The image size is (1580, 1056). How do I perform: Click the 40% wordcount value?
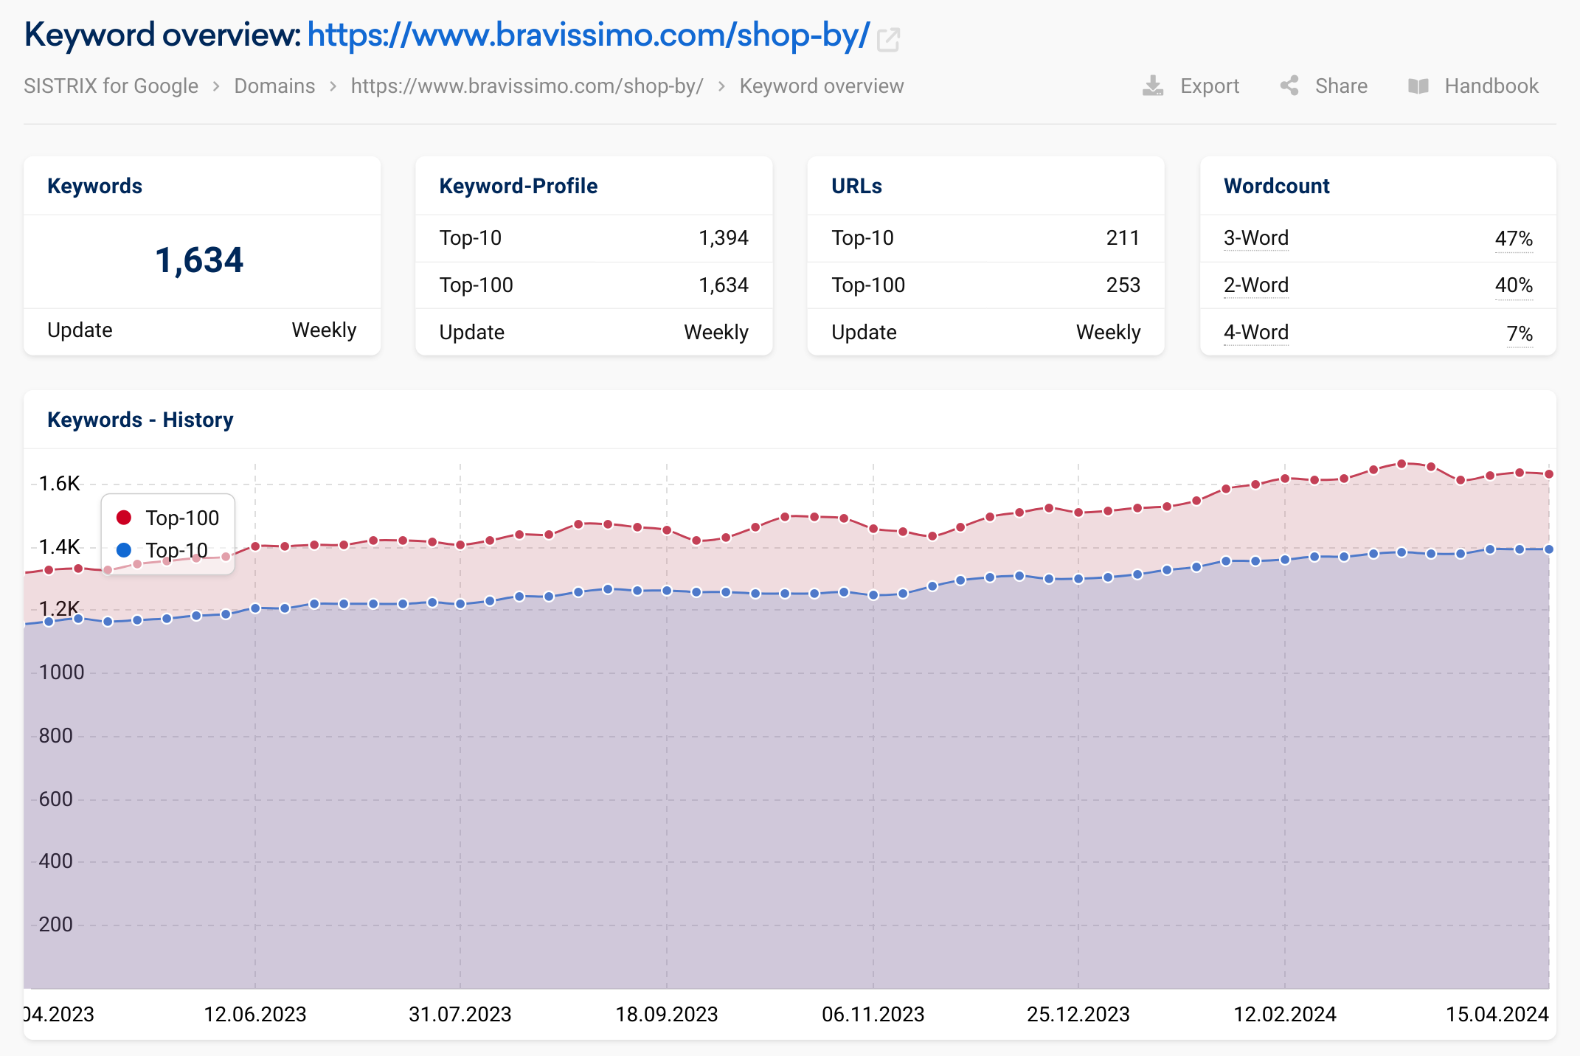pos(1514,285)
